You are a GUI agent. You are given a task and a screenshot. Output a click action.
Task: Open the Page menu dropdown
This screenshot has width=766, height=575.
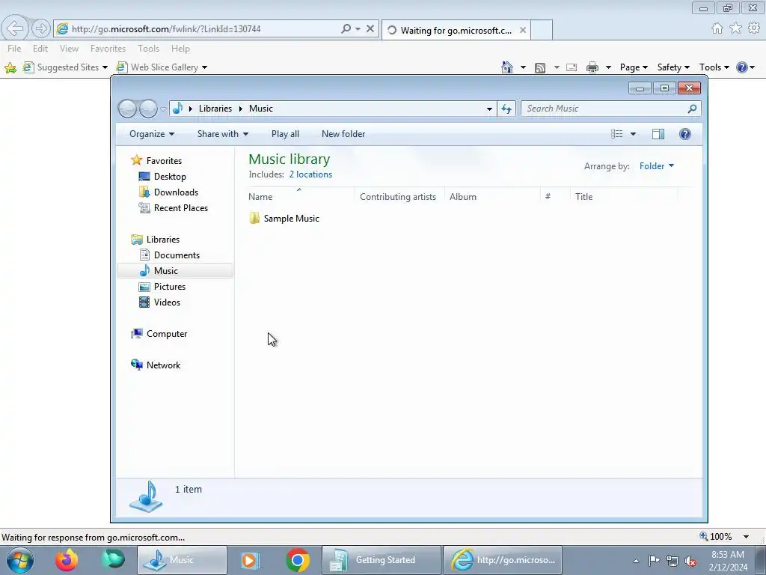click(634, 67)
